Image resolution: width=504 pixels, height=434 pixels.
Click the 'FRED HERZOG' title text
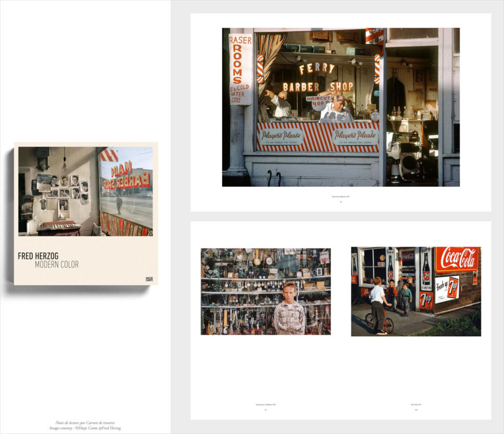pos(38,256)
